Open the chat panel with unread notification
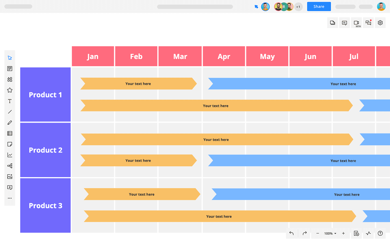 [x=368, y=23]
